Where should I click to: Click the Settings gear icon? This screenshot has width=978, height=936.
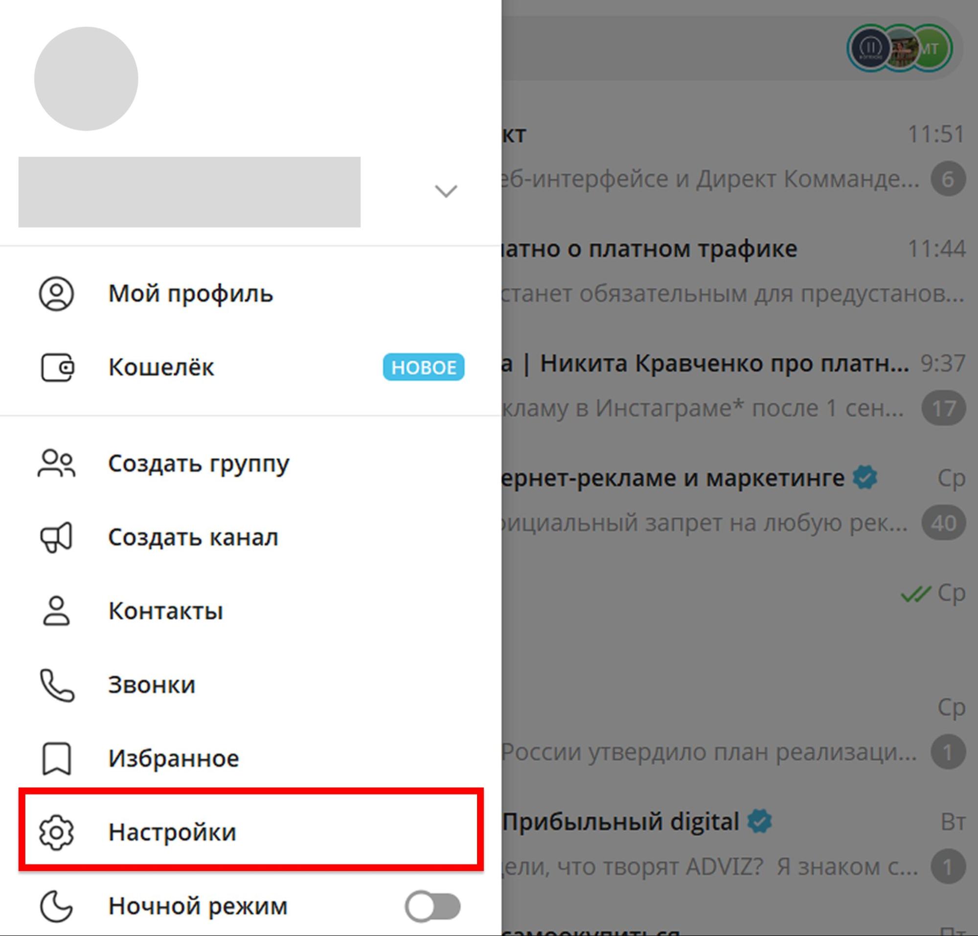(56, 832)
